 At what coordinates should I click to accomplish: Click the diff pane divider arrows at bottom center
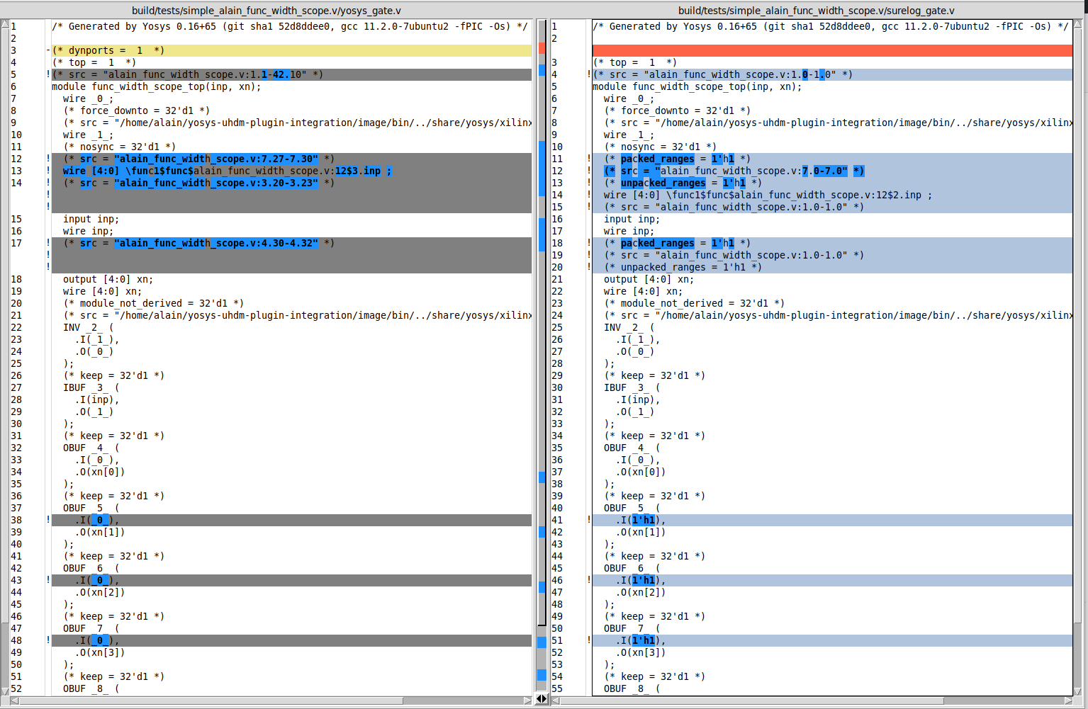pyautogui.click(x=542, y=699)
